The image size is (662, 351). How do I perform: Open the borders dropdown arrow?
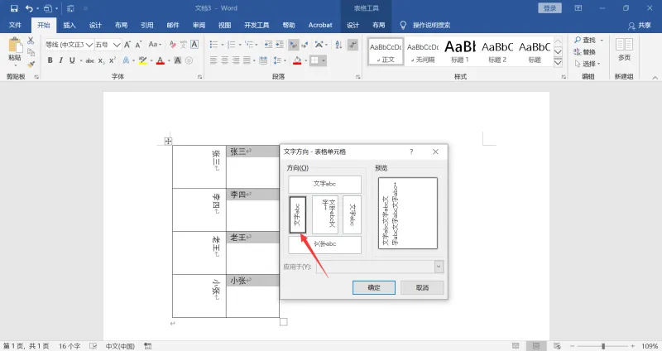point(324,60)
